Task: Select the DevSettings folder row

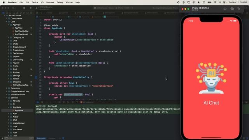Action: tap(17, 53)
